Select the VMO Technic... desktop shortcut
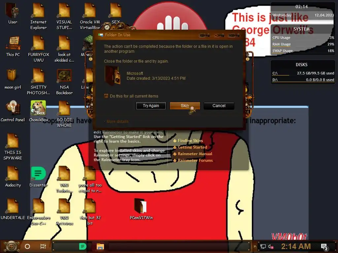Screen dimensions: 338x253 (x=64, y=180)
